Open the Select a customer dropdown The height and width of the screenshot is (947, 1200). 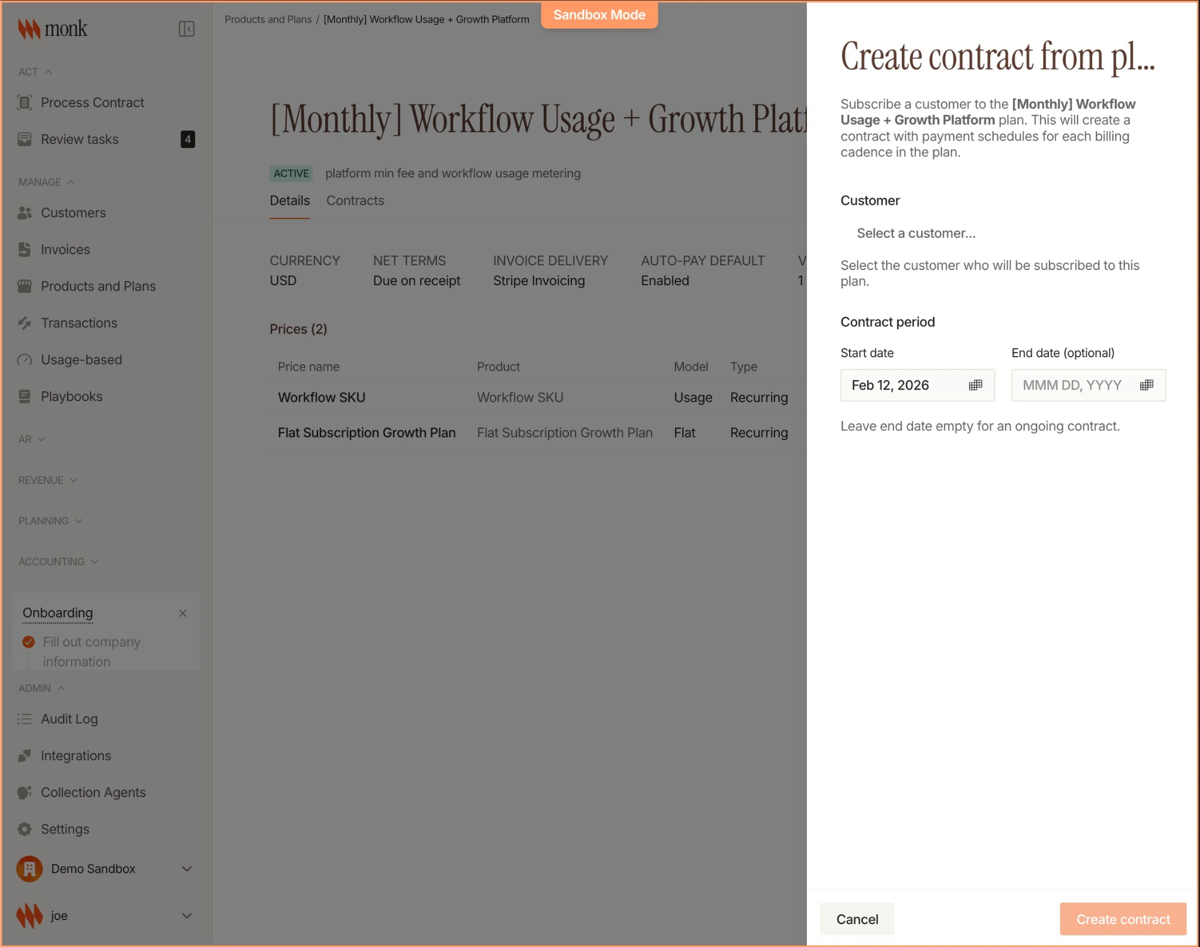tap(916, 233)
